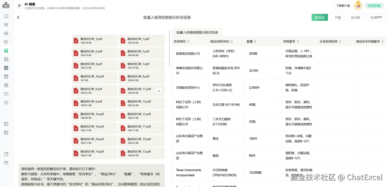Screen dimensions: 388x187
Task: Open file 随货同行单_19.pdf
Action: point(142,141)
